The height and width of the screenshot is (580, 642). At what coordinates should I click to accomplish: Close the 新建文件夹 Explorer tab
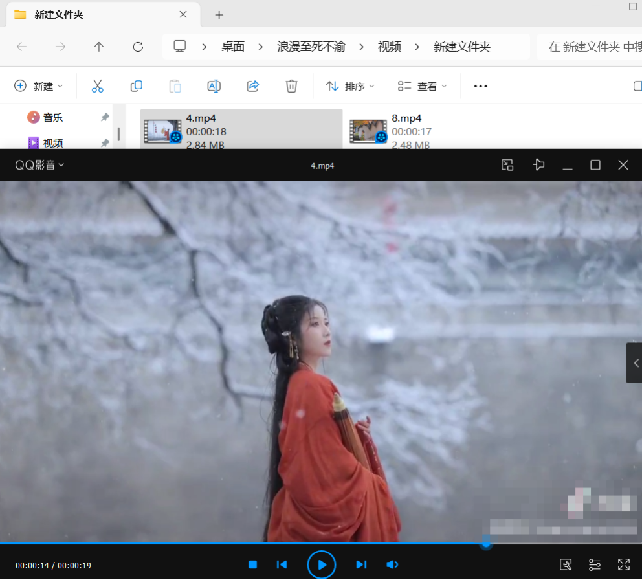(x=183, y=15)
